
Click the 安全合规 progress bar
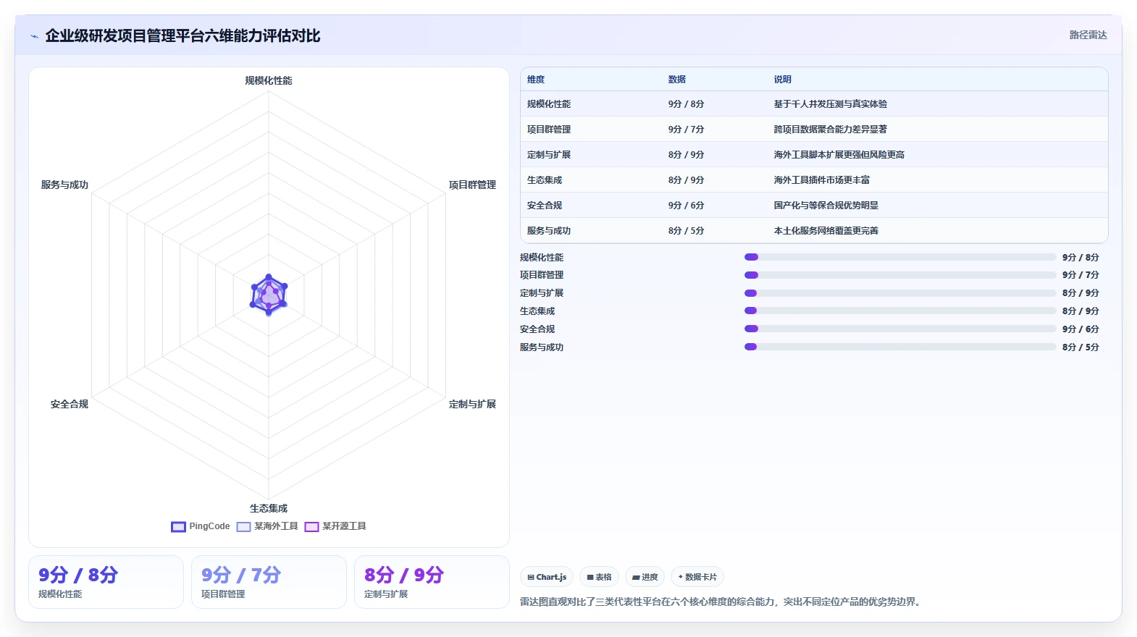pos(900,329)
